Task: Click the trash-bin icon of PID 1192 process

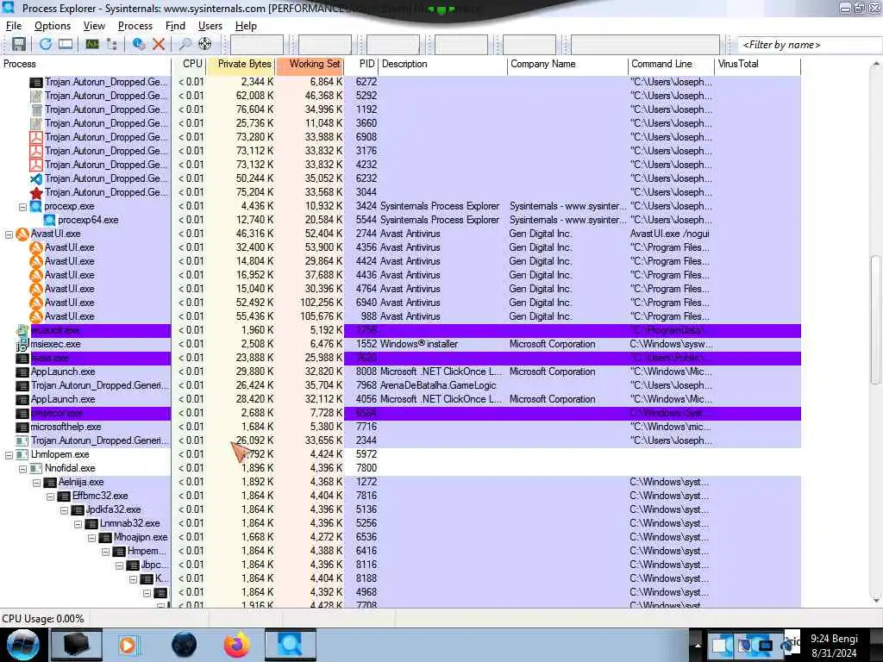Action: coord(36,109)
